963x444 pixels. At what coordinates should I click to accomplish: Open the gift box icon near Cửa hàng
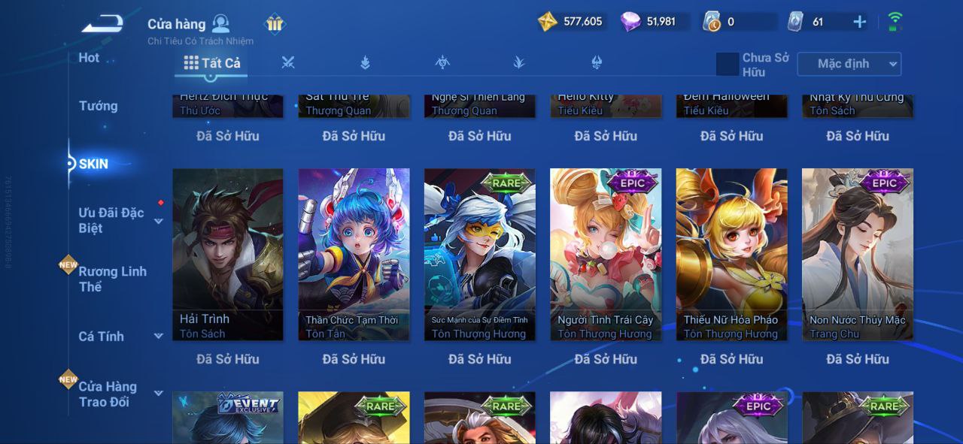click(275, 23)
